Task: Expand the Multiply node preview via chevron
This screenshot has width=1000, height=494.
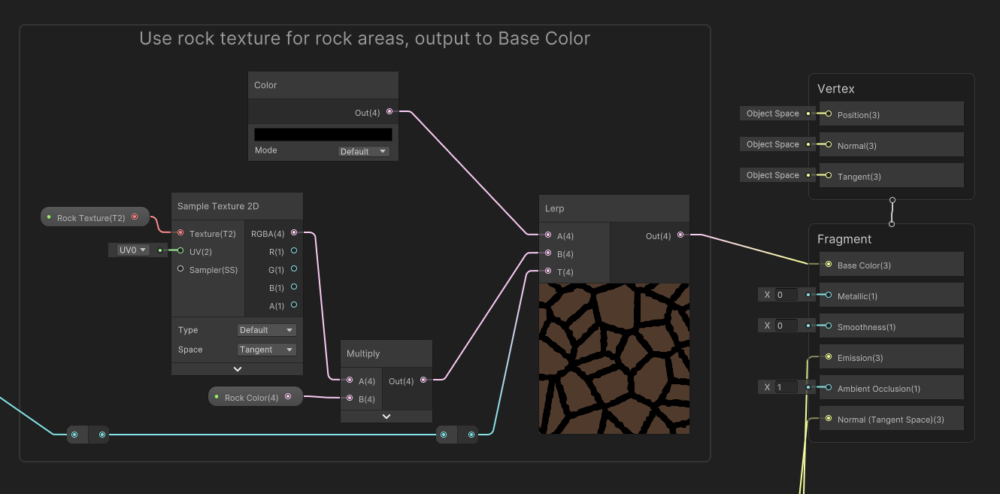Action: coord(386,416)
